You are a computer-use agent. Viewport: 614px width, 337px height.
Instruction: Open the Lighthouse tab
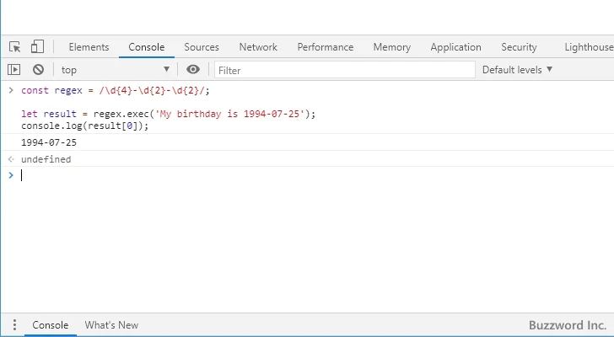pyautogui.click(x=589, y=47)
